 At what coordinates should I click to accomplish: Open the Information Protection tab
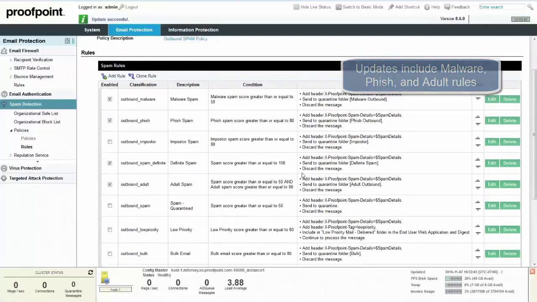pyautogui.click(x=193, y=30)
